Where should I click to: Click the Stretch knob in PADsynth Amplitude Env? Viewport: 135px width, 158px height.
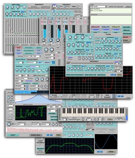point(22,14)
